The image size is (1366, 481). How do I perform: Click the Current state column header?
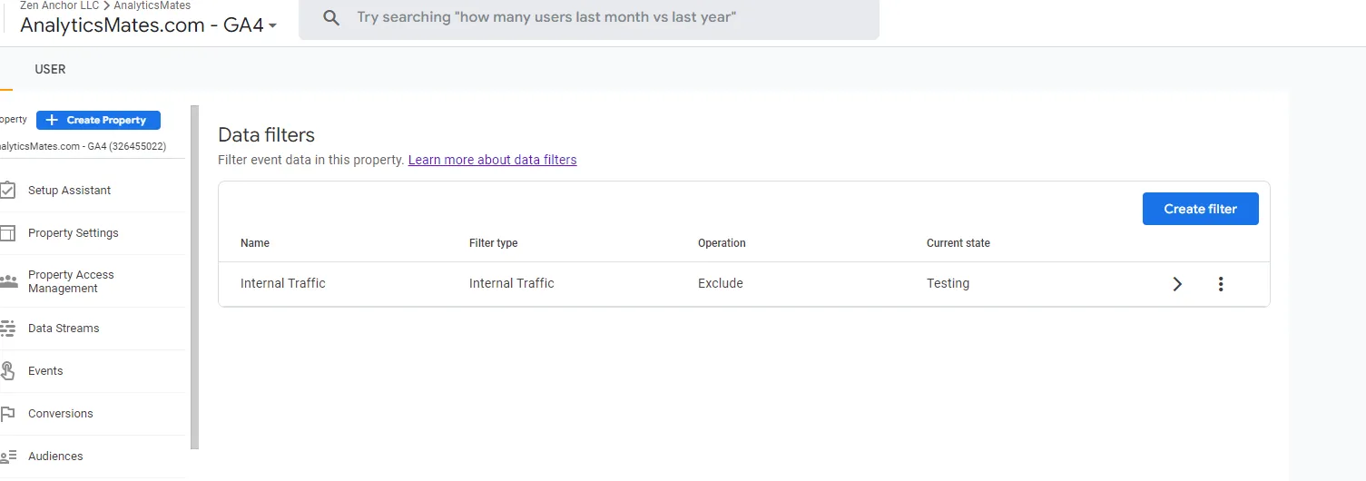tap(958, 243)
